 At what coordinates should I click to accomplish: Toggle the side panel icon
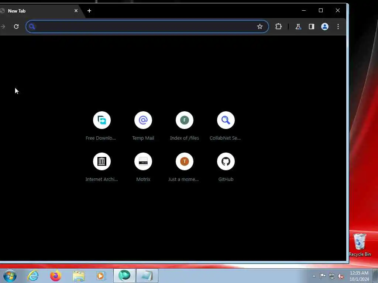point(312,27)
